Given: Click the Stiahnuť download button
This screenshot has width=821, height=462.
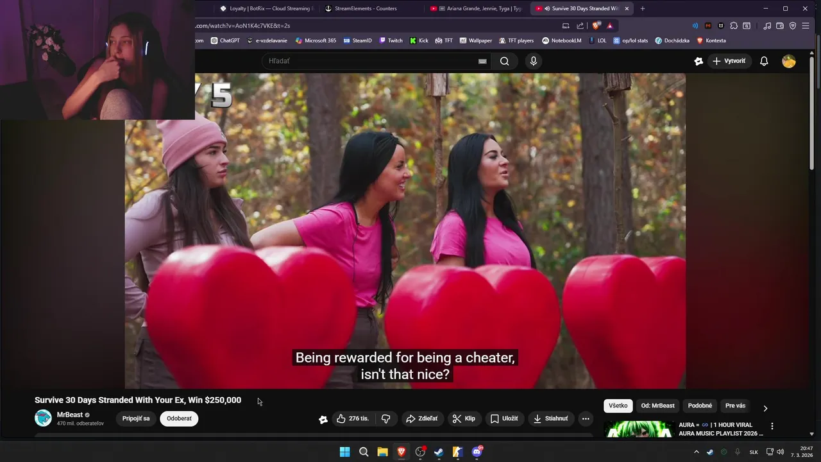Looking at the screenshot, I should click(551, 418).
